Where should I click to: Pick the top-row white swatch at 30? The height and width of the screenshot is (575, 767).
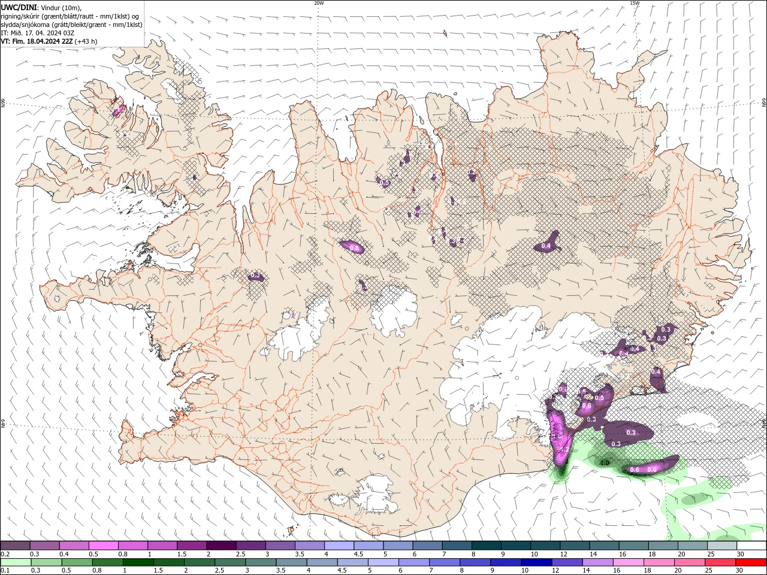point(751,546)
